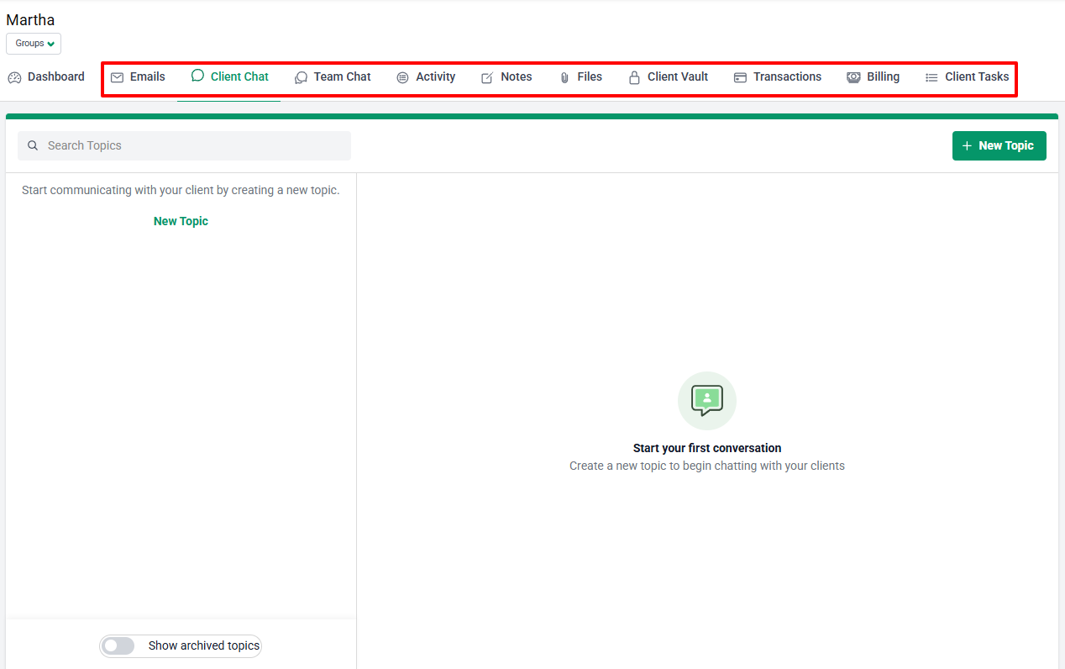Click the list icon on Client Tasks
Image resolution: width=1065 pixels, height=669 pixels.
(931, 76)
